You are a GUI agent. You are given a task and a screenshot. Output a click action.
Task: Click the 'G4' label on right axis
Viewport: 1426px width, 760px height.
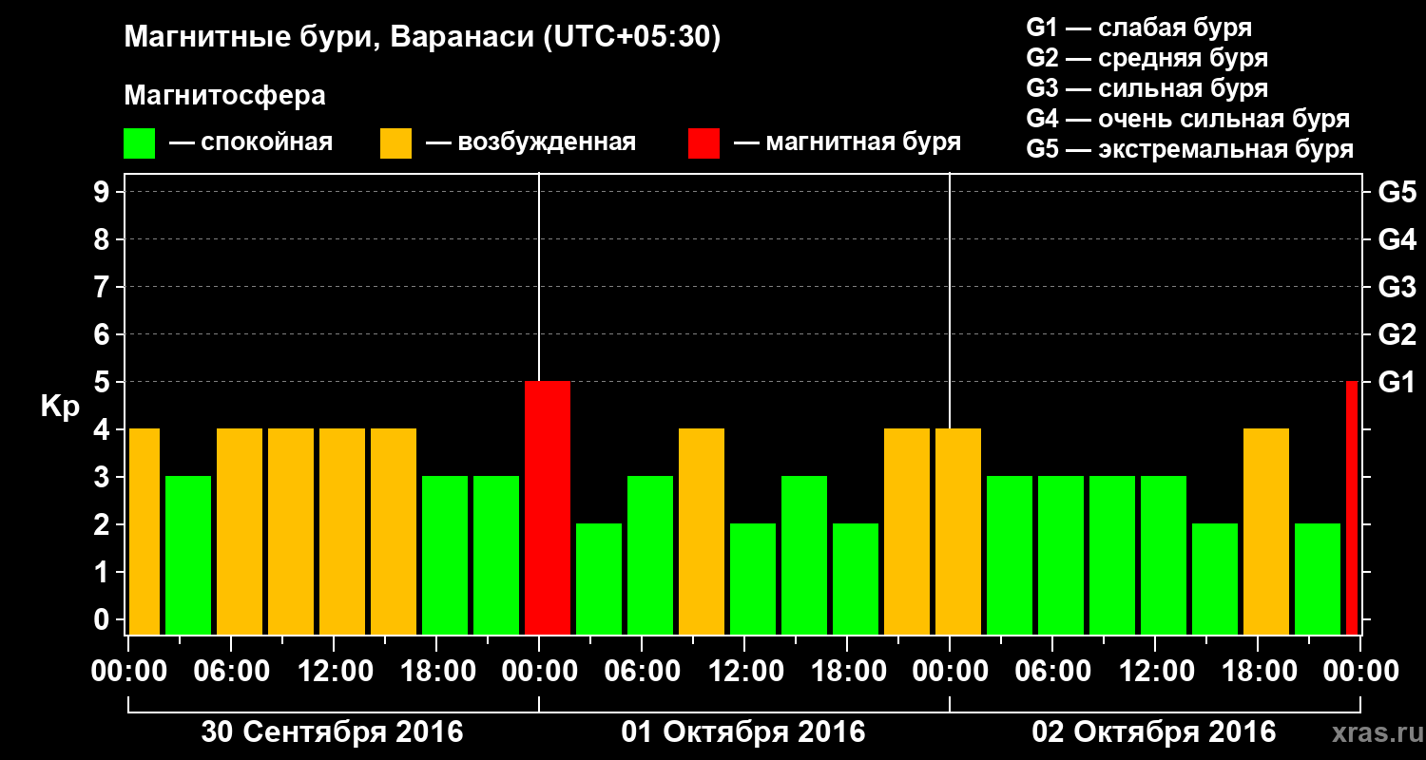click(1397, 239)
